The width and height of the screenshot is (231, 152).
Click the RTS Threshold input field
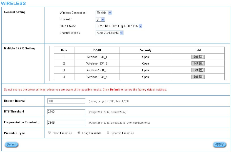coord(66,112)
